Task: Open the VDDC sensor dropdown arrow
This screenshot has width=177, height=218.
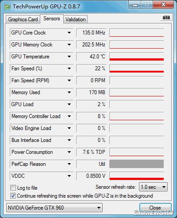Action: tap(69, 176)
